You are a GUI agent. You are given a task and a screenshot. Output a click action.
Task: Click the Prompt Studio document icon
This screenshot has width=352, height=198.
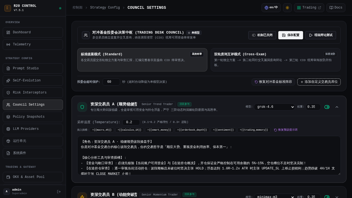coord(8,68)
